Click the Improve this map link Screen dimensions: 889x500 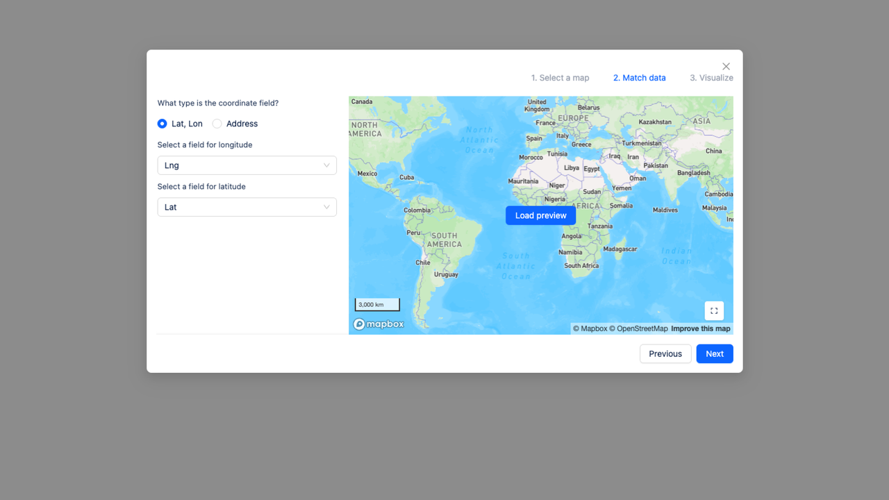701,328
